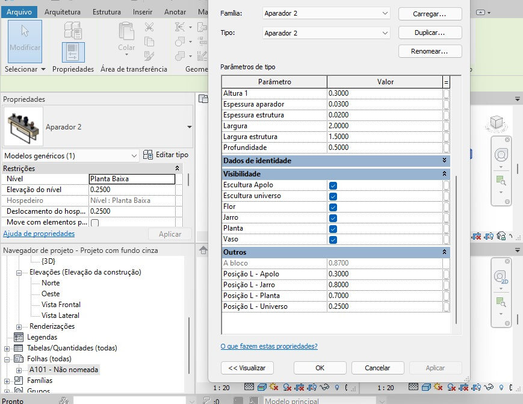Open the Família dropdown Aparador 2
This screenshot has width=523, height=404.
(x=326, y=13)
